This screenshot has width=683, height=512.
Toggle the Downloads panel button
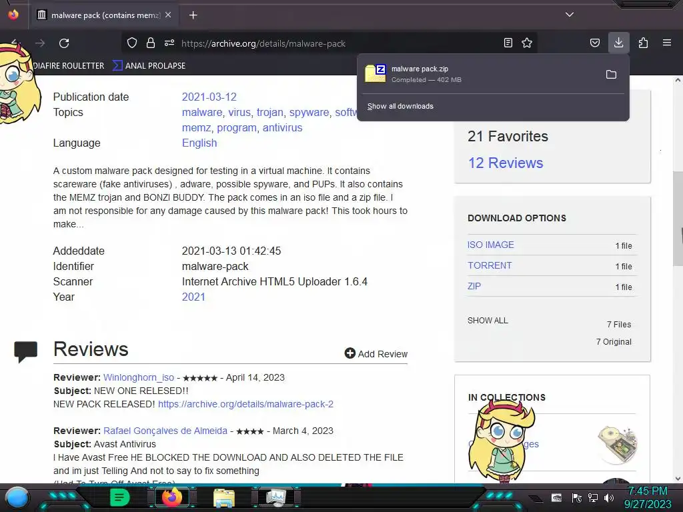618,43
